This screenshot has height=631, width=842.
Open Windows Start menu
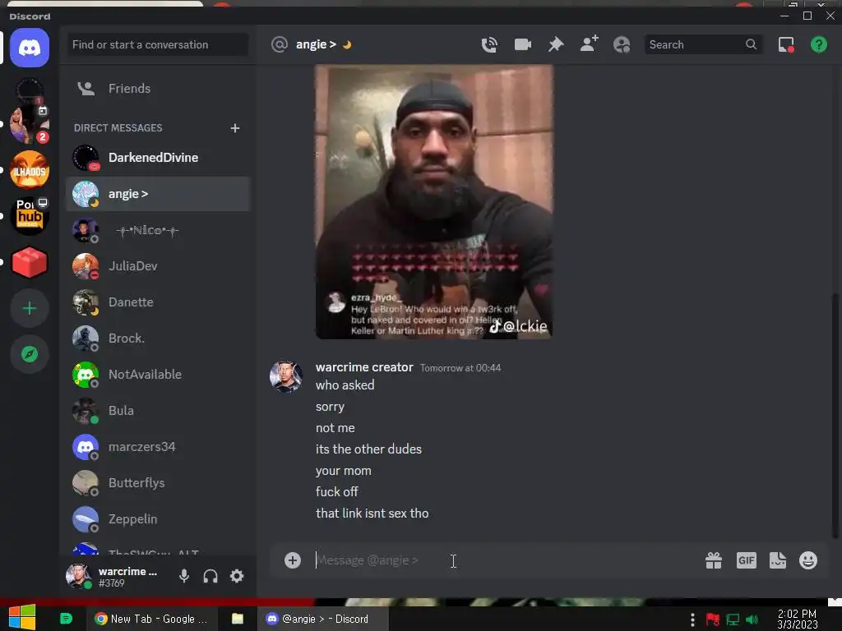pyautogui.click(x=22, y=618)
